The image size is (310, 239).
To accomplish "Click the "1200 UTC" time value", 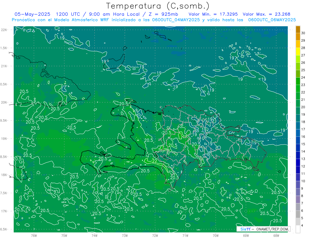I will [68, 14].
